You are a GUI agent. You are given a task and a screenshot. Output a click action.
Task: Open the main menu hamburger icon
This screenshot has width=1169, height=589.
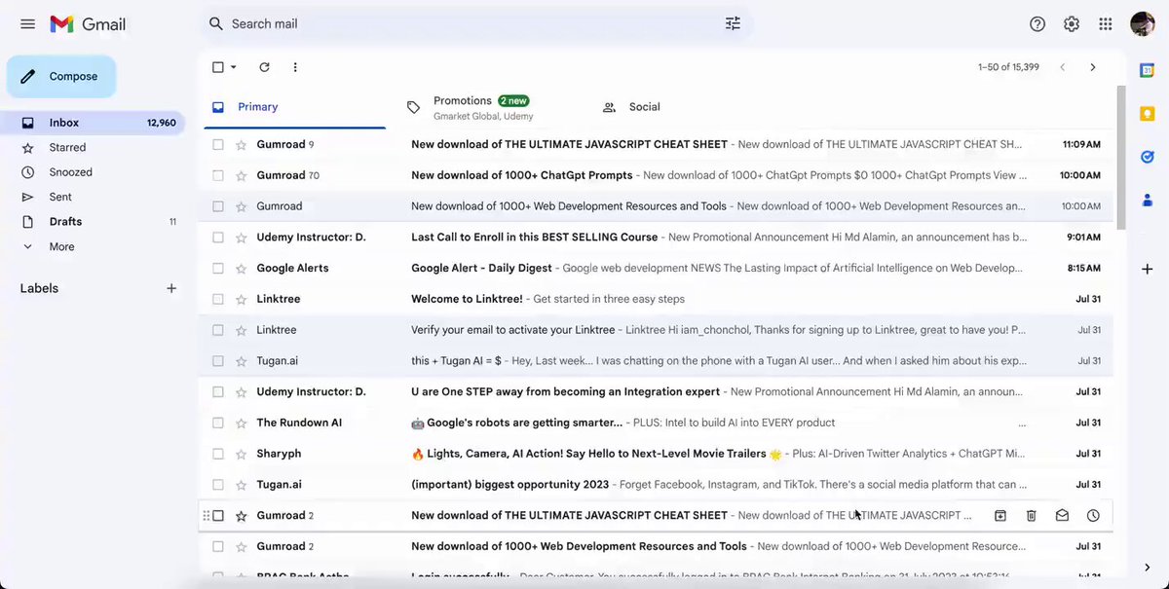coord(27,23)
